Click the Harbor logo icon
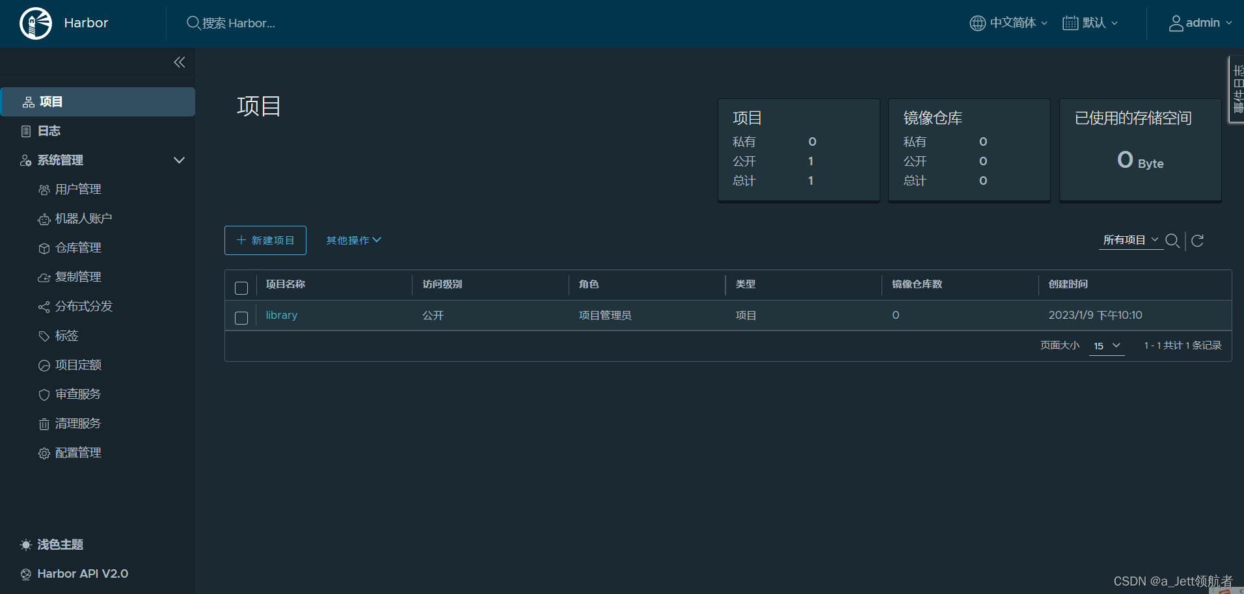The height and width of the screenshot is (594, 1244). coord(36,23)
